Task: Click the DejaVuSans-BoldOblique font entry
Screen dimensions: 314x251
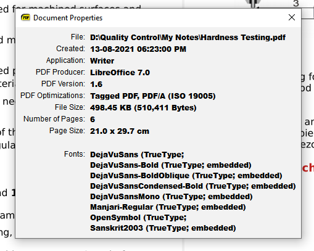Action: 186,176
